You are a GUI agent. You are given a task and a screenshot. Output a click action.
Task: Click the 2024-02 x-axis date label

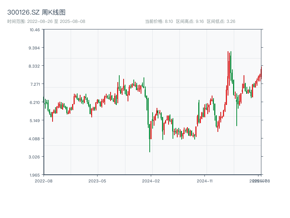pos(151,181)
